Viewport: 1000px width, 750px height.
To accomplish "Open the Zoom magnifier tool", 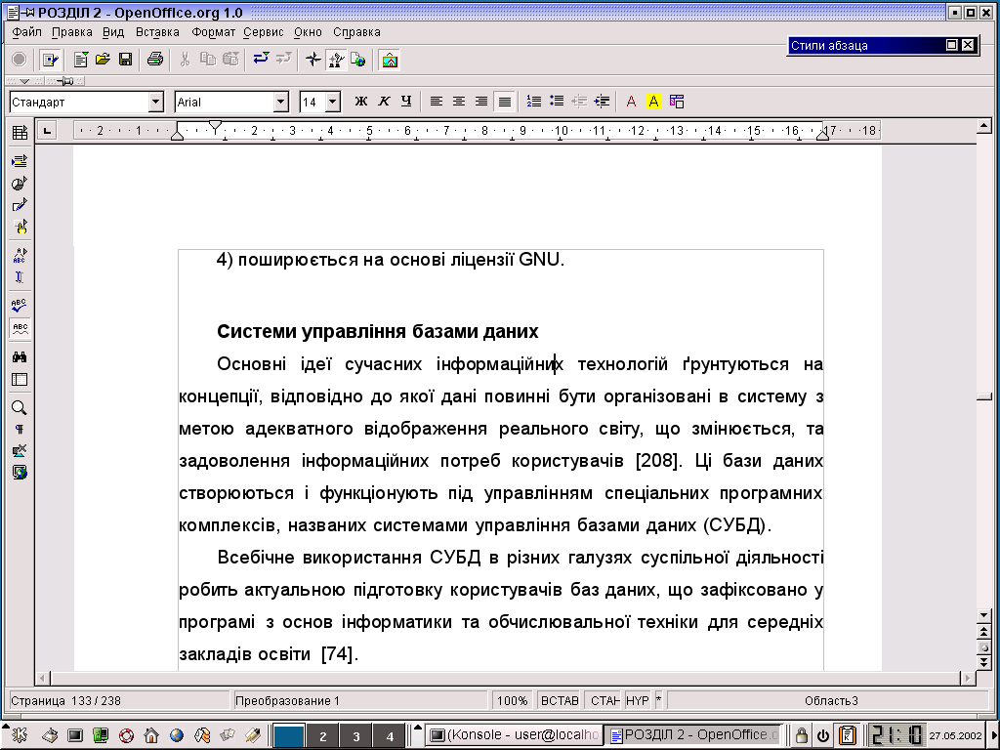I will [19, 408].
